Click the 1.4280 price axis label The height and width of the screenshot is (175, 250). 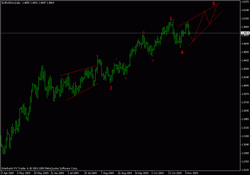coord(245,69)
